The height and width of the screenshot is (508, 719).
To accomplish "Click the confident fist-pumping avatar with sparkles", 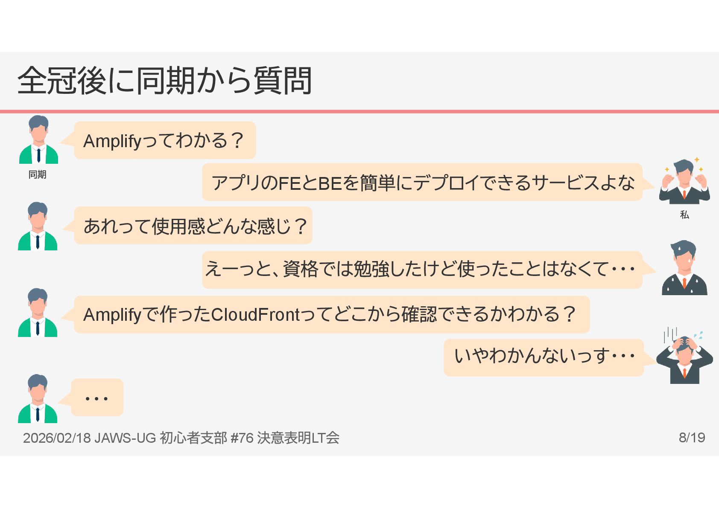I will [684, 182].
